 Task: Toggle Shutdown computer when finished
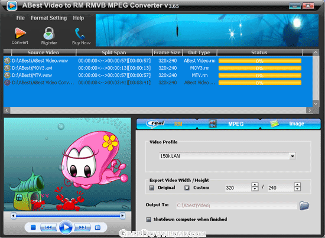point(148,220)
